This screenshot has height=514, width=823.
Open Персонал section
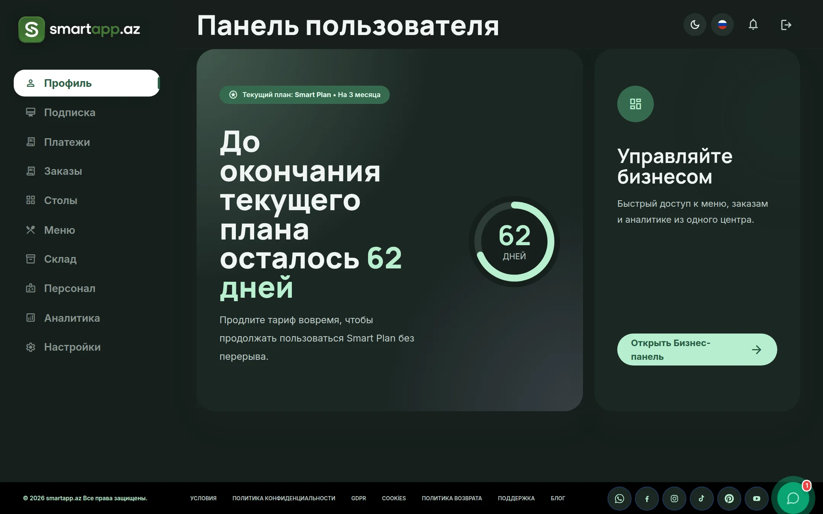click(x=87, y=288)
